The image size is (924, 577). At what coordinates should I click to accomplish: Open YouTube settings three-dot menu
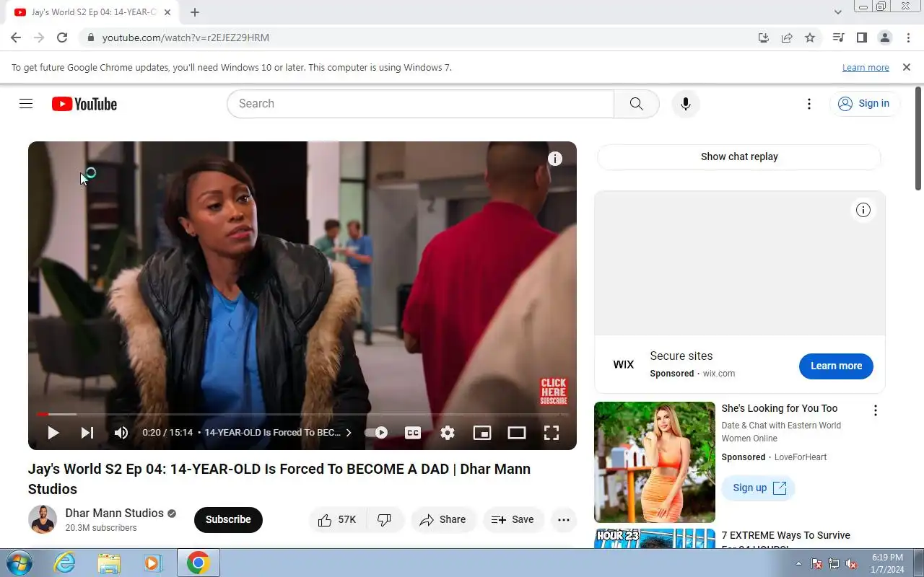[809, 104]
